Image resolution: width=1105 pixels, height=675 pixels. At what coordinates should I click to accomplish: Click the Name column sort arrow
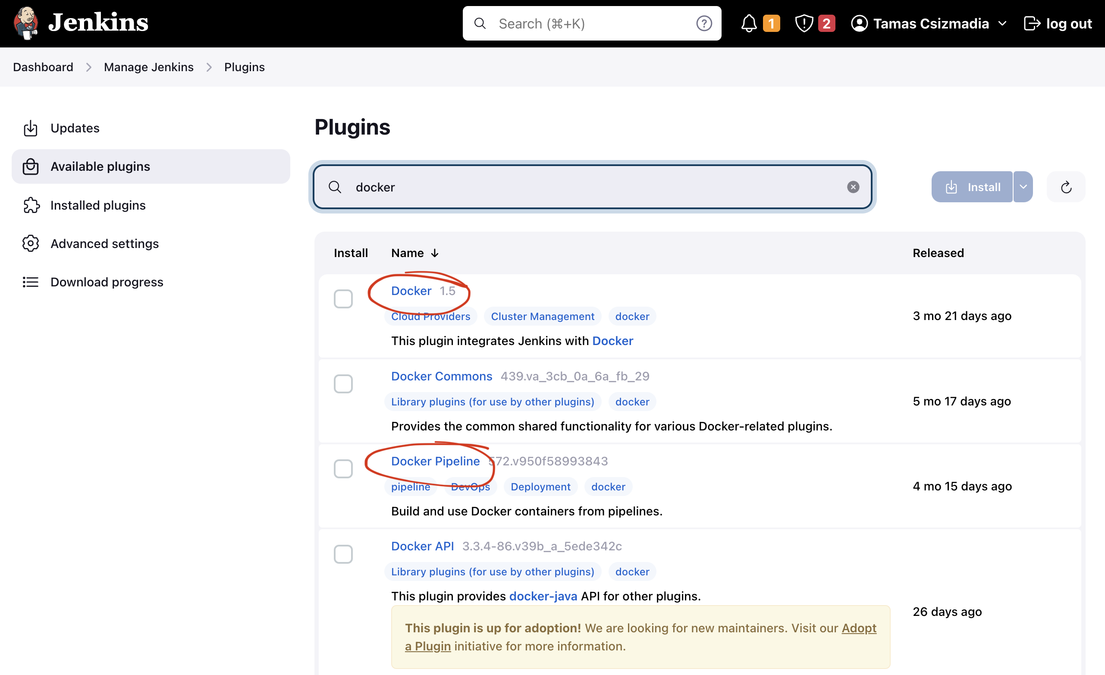435,253
